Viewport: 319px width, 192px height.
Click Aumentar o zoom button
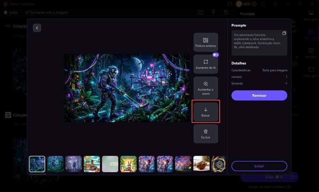(206, 88)
